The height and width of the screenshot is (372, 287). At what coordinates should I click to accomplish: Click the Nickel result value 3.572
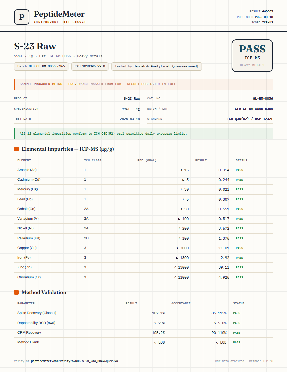(x=224, y=228)
